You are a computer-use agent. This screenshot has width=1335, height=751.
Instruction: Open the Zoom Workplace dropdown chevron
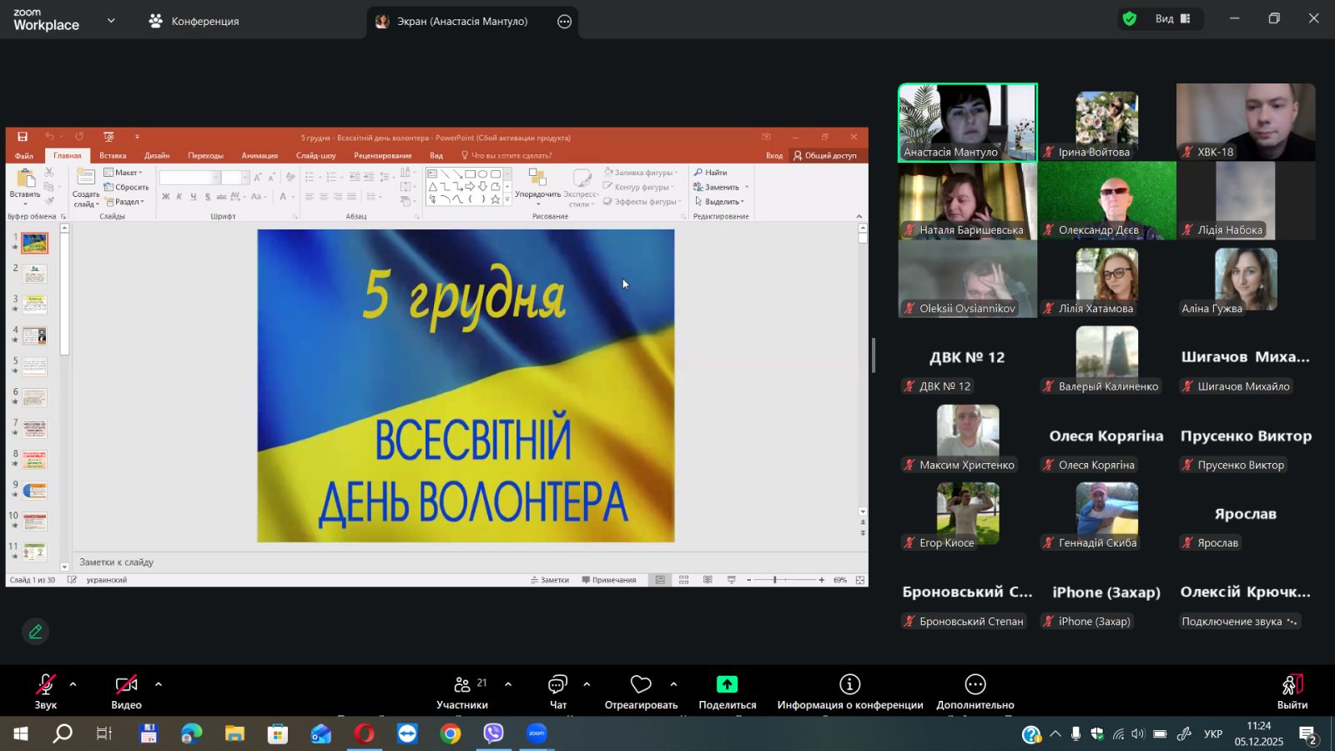tap(111, 21)
